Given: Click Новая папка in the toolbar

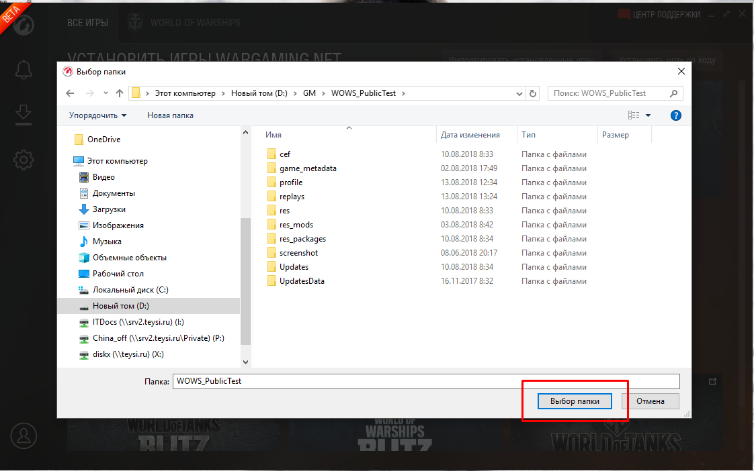Looking at the screenshot, I should point(170,115).
